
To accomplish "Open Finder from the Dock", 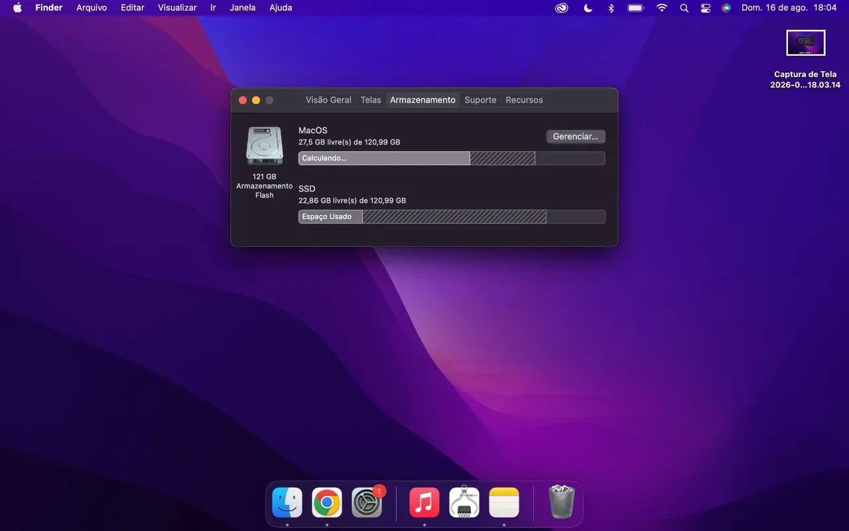I will coord(287,502).
